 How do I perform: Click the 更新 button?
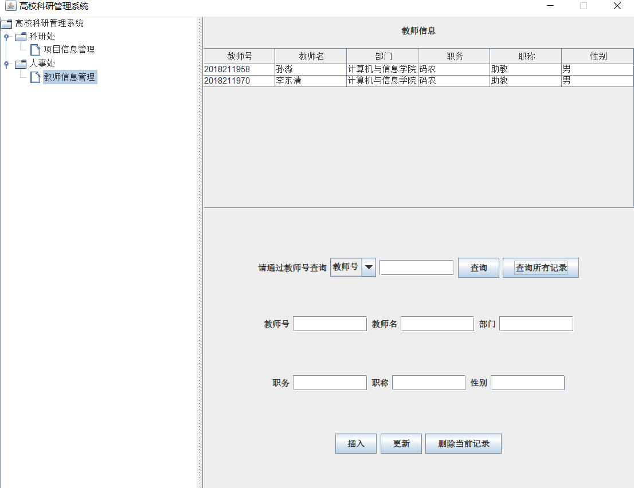point(401,443)
